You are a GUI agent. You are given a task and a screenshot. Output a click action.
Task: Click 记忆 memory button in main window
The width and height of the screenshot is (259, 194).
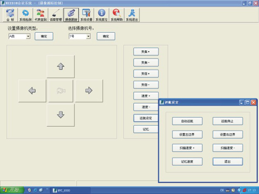[x=146, y=129]
